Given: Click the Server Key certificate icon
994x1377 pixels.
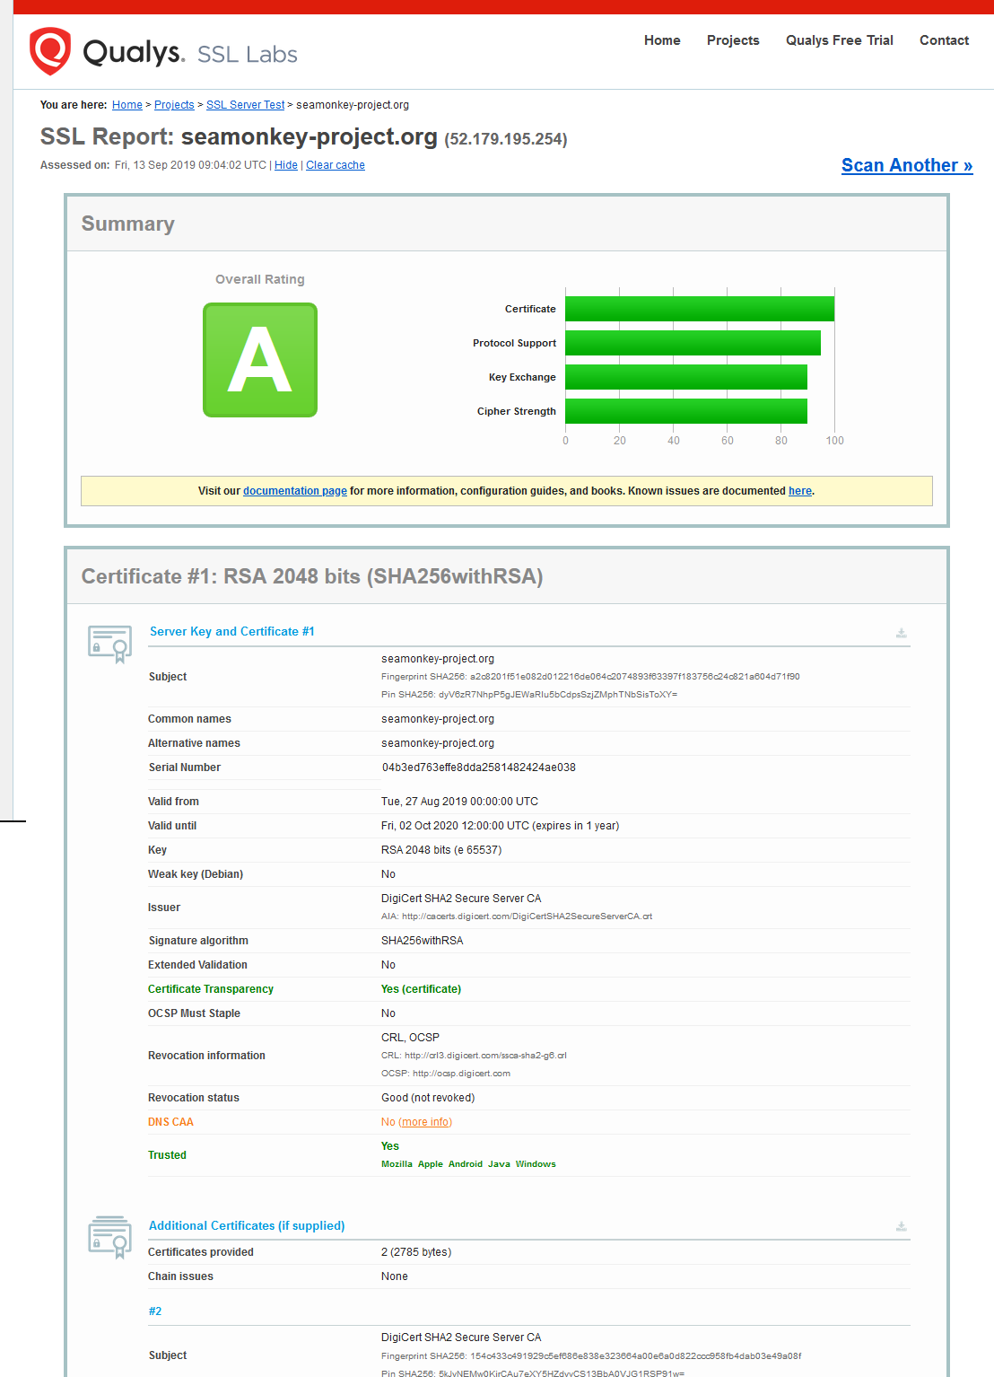Looking at the screenshot, I should (x=110, y=644).
